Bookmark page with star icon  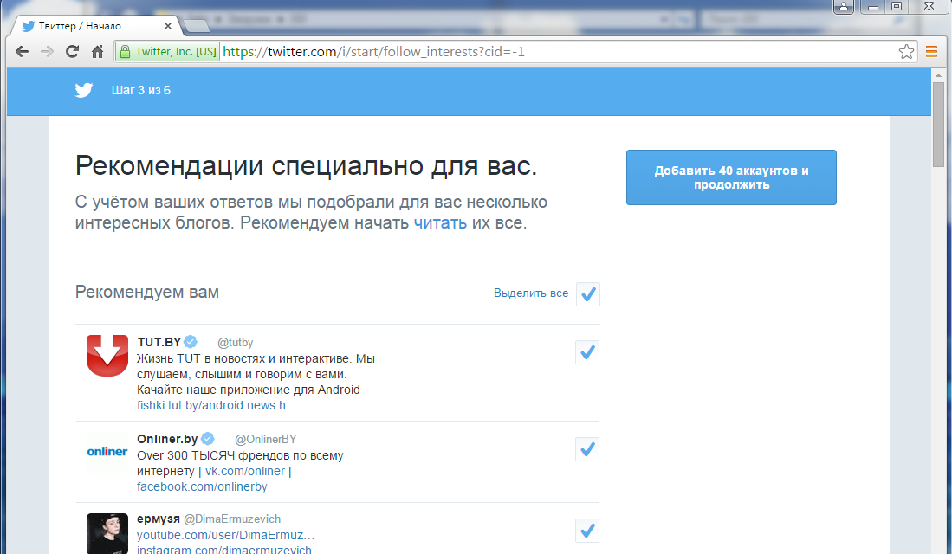906,52
